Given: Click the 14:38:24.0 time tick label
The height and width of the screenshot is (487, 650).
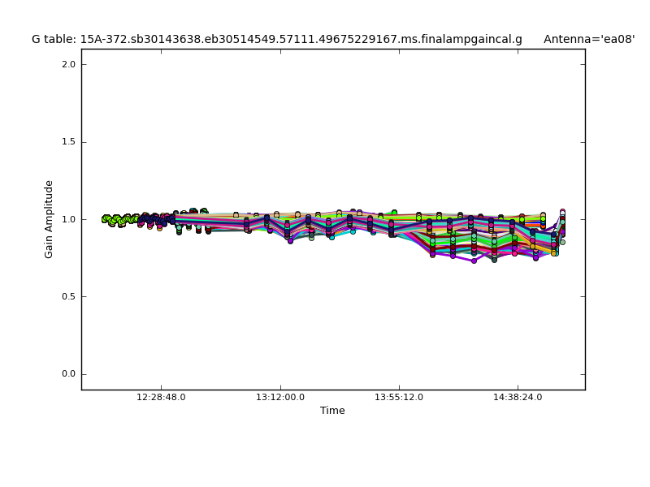Looking at the screenshot, I should (x=518, y=398).
